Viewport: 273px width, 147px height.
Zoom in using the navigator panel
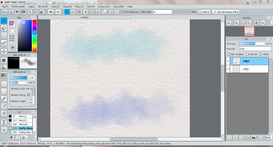pyautogui.click(x=236, y=23)
